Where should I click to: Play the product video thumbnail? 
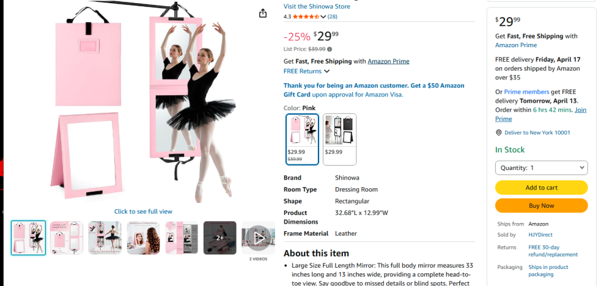[x=258, y=237]
